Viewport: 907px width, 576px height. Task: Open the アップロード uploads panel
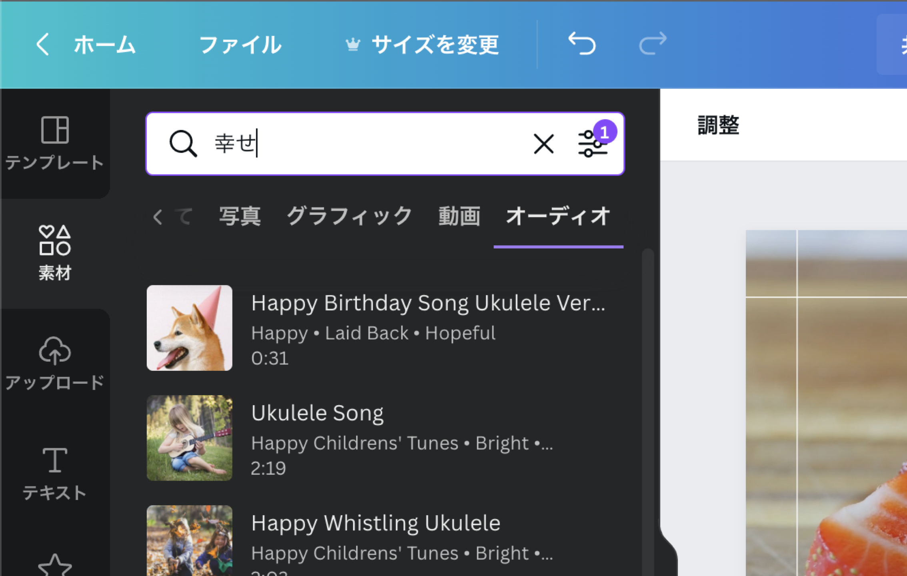click(x=55, y=363)
